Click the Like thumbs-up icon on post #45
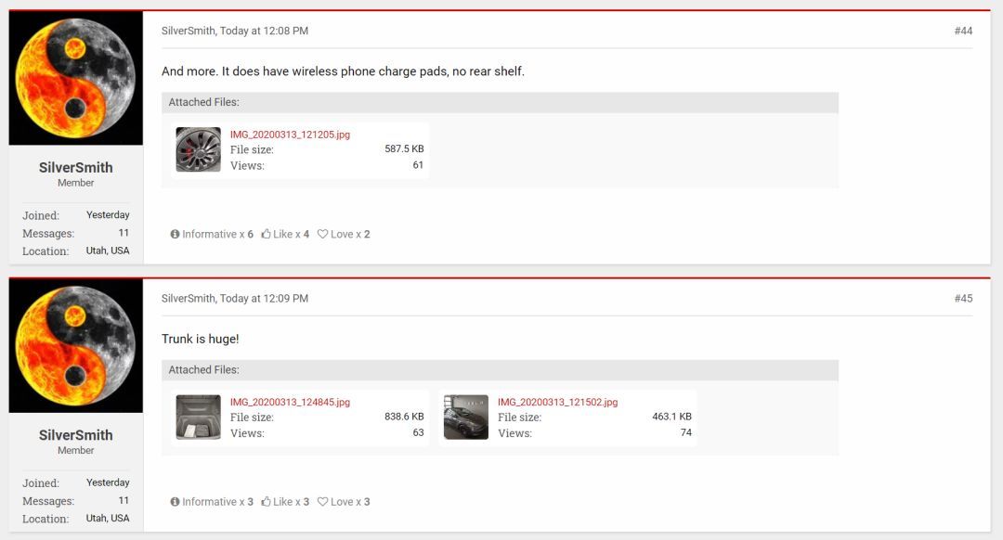The width and height of the screenshot is (1003, 540). [267, 502]
